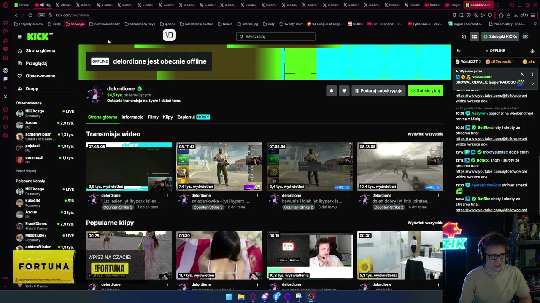Open the Opera AI toolbar button

click(524, 15)
